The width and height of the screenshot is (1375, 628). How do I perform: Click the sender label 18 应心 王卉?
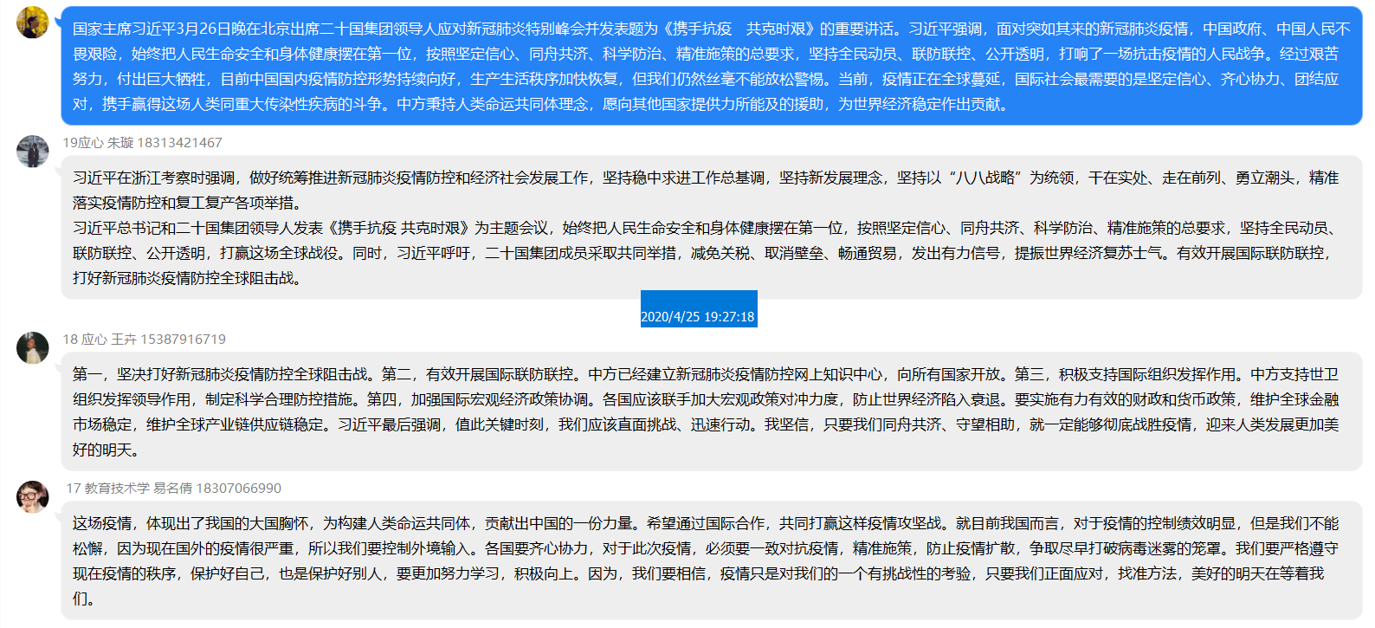pos(99,340)
